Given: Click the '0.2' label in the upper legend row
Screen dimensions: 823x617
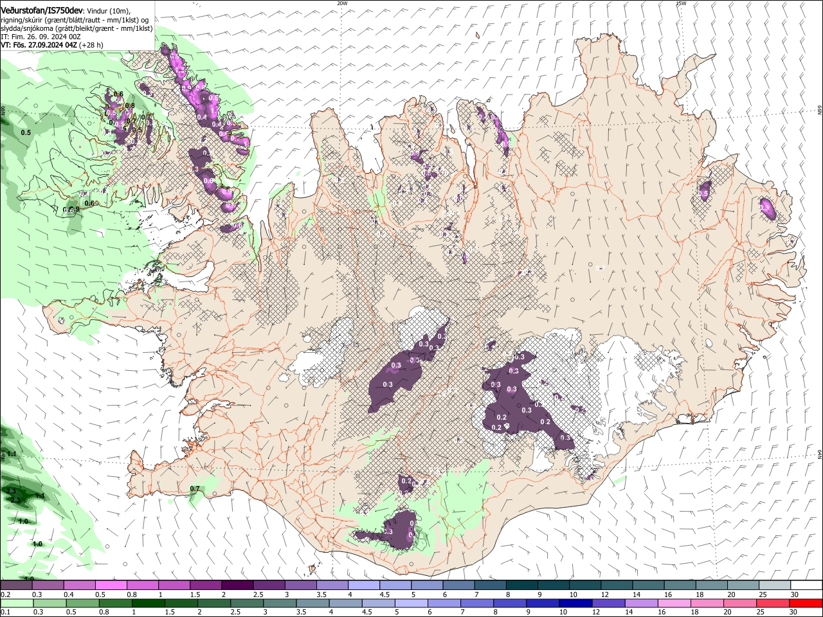Looking at the screenshot, I should coord(5,595).
